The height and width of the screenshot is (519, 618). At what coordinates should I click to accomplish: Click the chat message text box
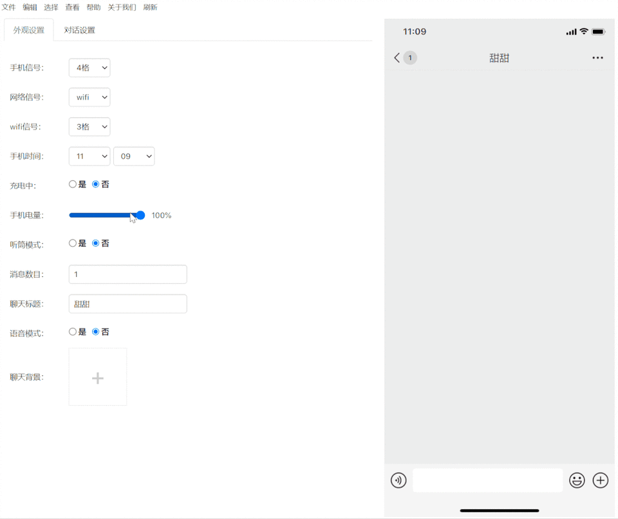pos(487,480)
